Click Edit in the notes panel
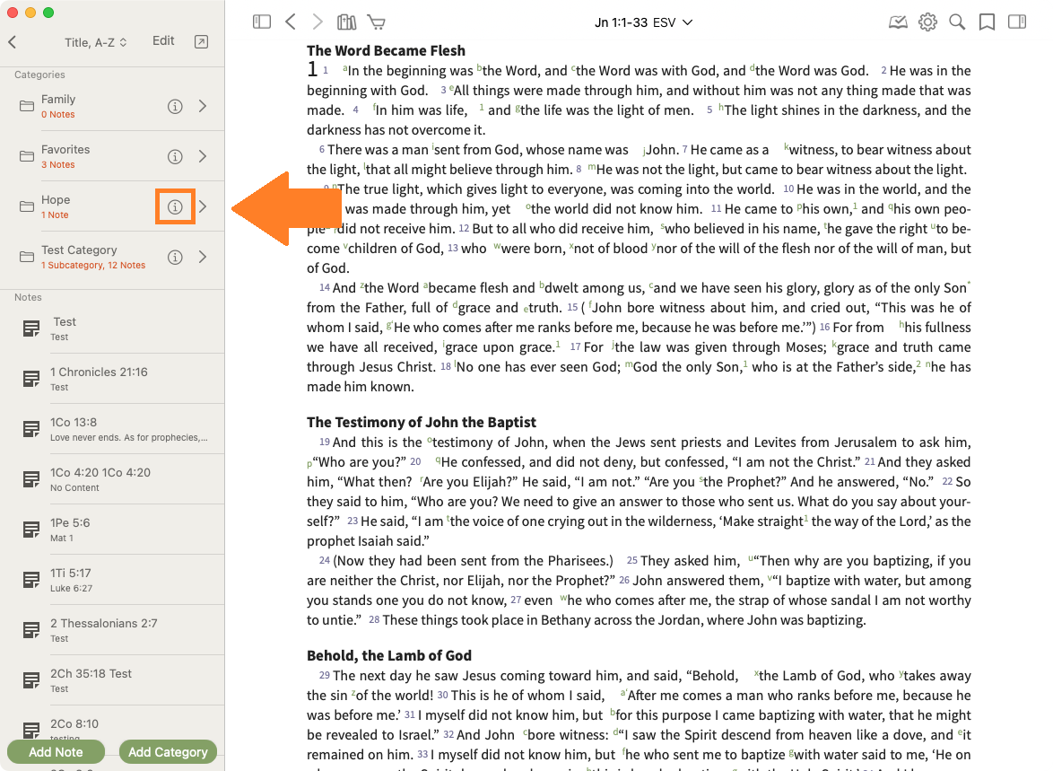The height and width of the screenshot is (771, 1053). 163,41
